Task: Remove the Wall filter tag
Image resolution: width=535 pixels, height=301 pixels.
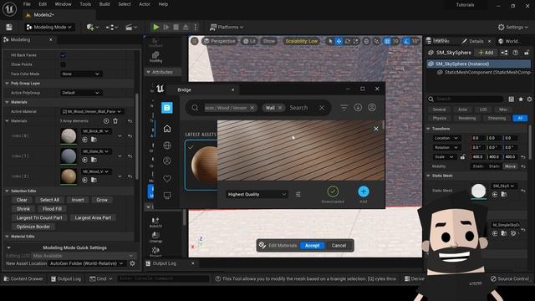Action: point(280,108)
